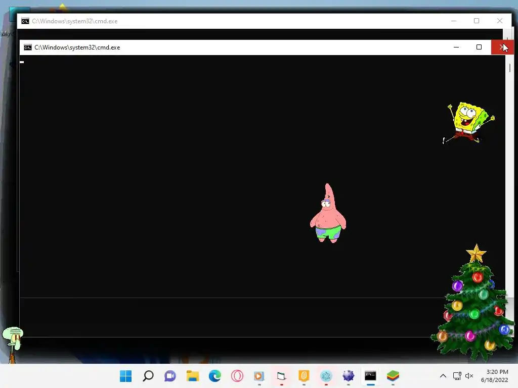Open BlueStacks from the taskbar
This screenshot has height=388, width=518.
click(x=393, y=376)
